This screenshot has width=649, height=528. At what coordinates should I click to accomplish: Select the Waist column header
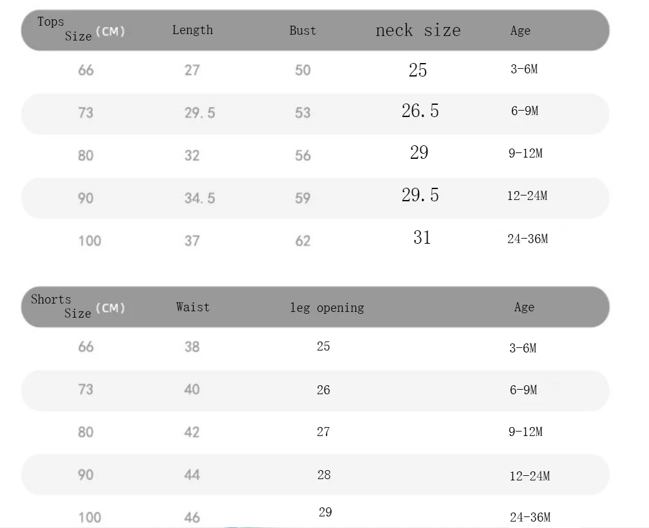[x=193, y=307]
